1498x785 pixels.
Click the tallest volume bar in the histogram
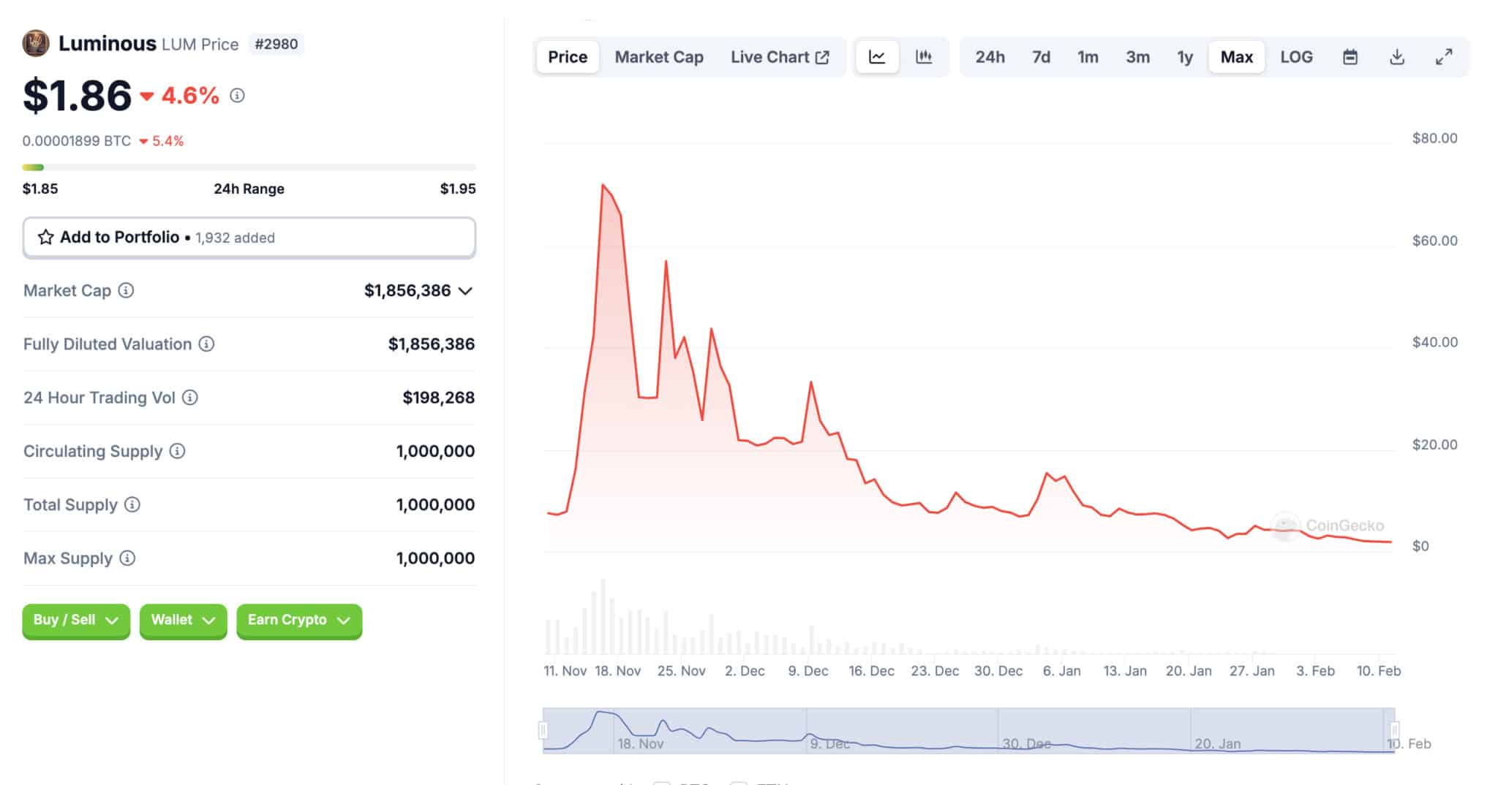[603, 617]
